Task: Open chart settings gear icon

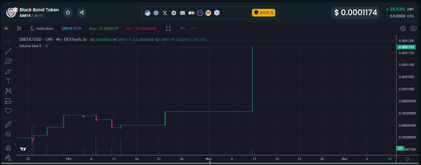Action: pyautogui.click(x=403, y=28)
